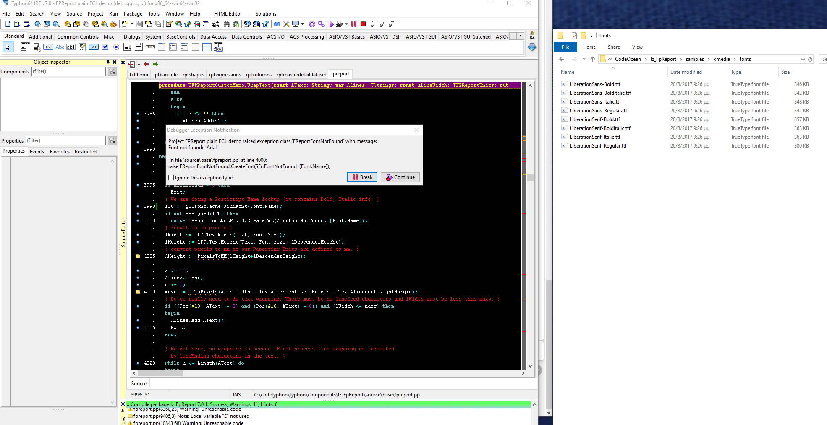Tick 'Ignore this exception type' checkbox
This screenshot has height=425, width=827.
coord(171,178)
